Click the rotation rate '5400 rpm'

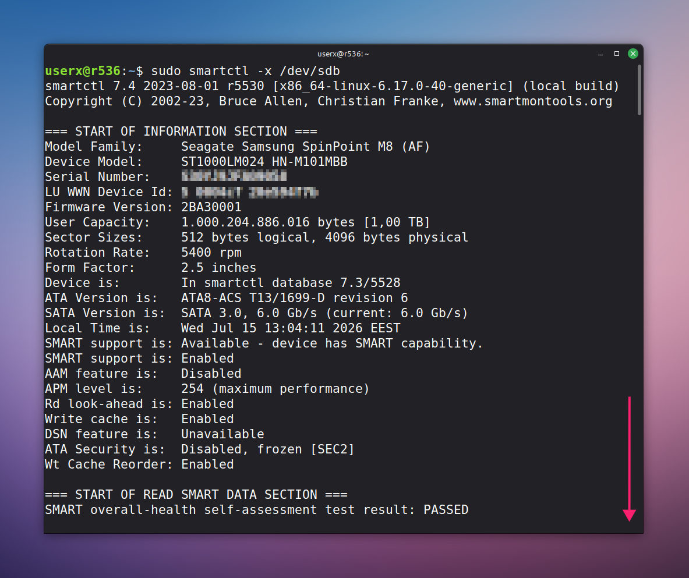tap(211, 253)
